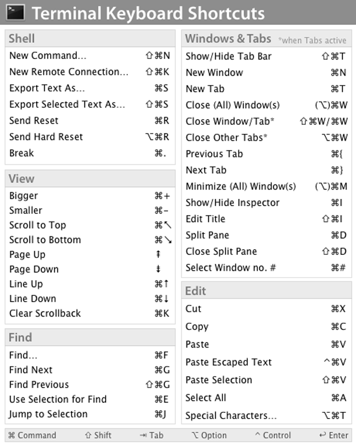
Task: Click the Scroll to Top shortcut symbol
Action: tap(162, 225)
